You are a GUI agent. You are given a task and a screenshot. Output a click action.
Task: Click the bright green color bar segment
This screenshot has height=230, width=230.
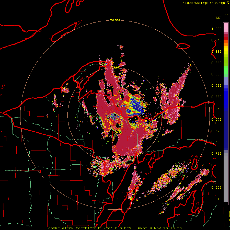click(x=226, y=70)
